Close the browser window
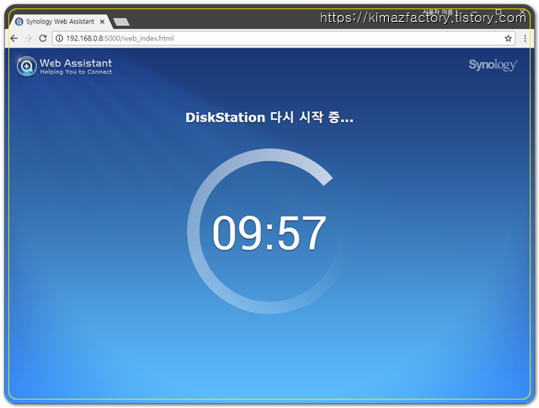 tap(522, 12)
